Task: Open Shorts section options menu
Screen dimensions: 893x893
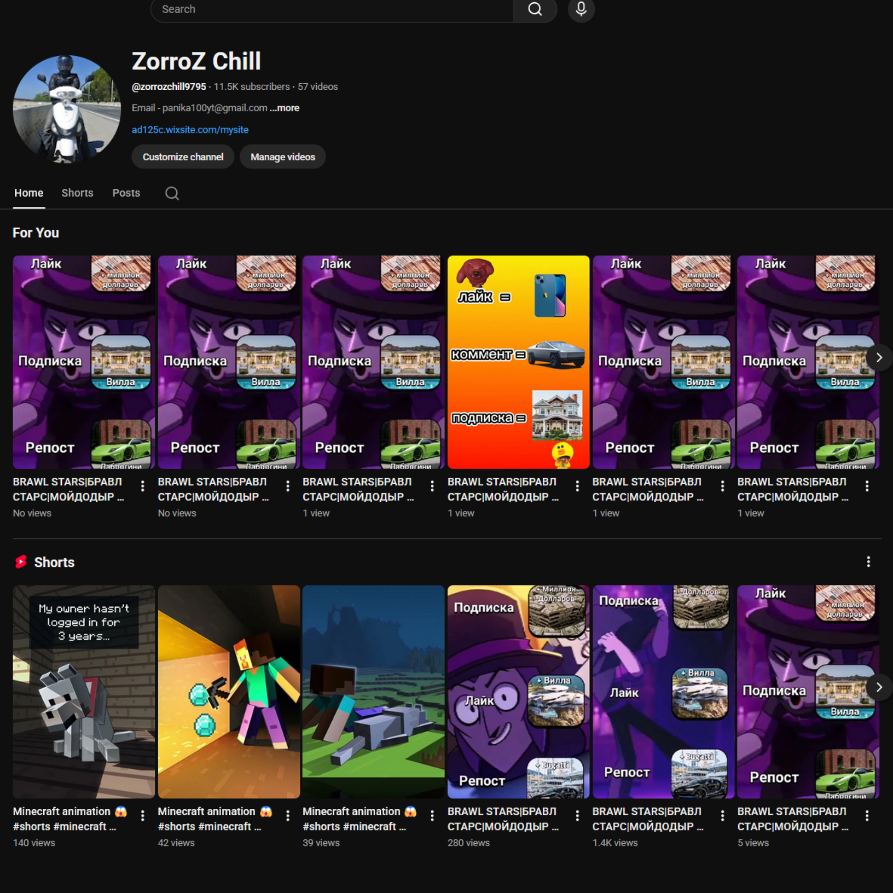Action: (x=868, y=562)
